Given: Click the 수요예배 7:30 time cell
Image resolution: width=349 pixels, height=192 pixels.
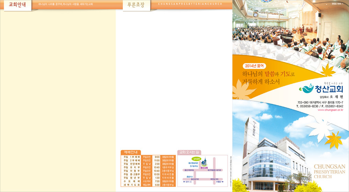Looking at the screenshot, I should [x=157, y=181].
